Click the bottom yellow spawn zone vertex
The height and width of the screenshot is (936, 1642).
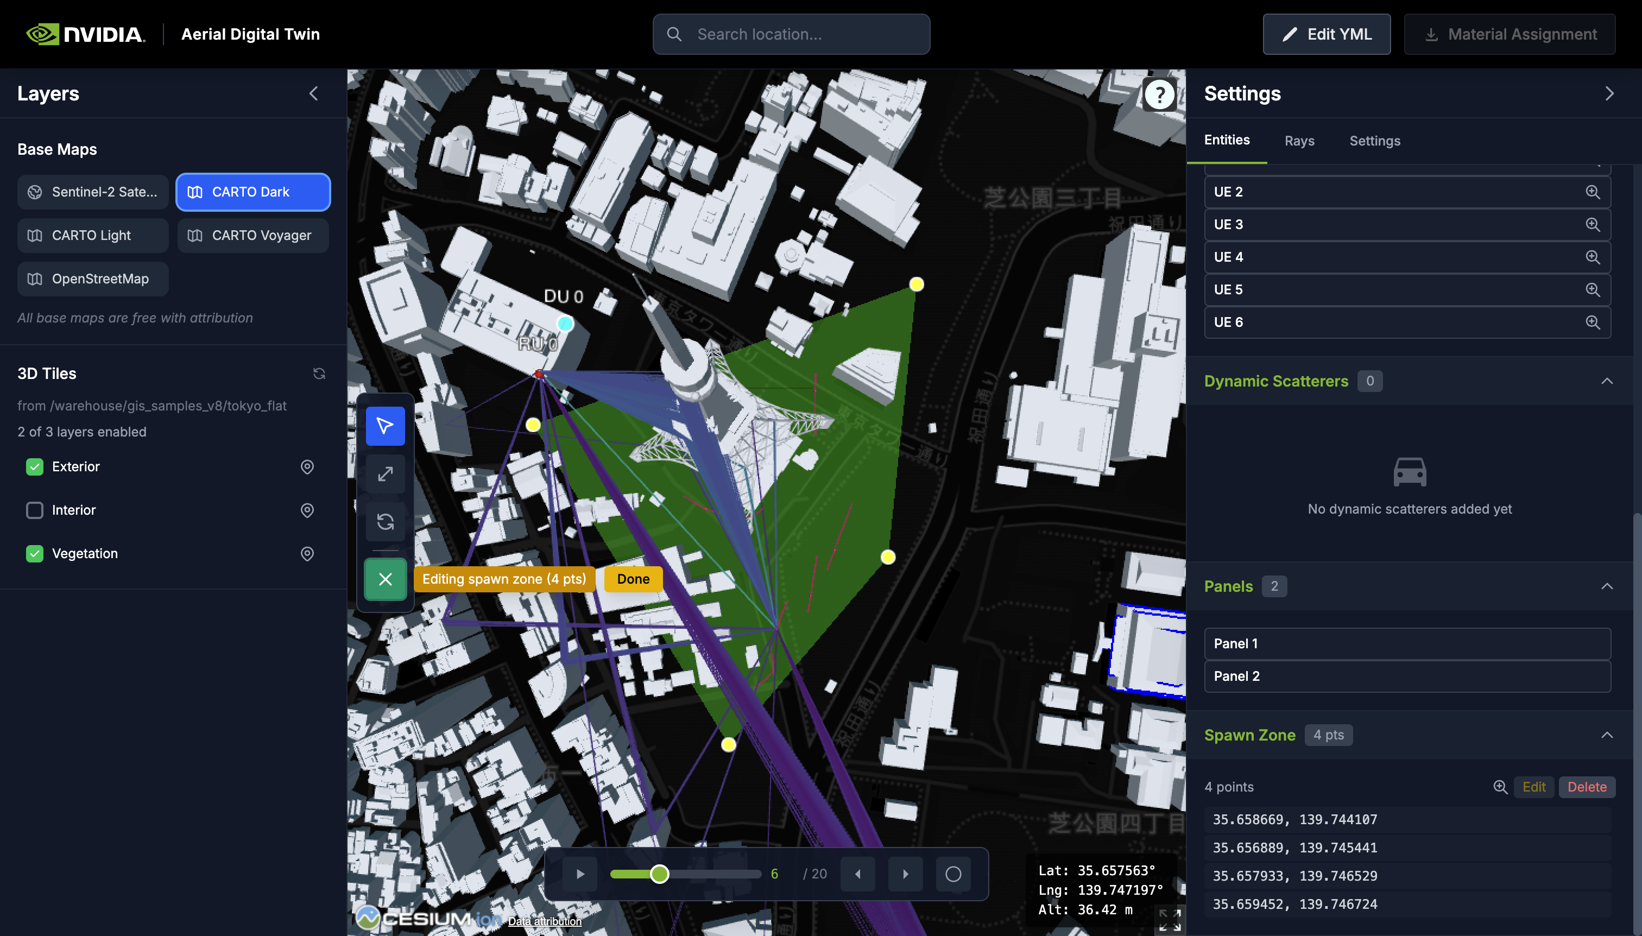click(x=729, y=744)
